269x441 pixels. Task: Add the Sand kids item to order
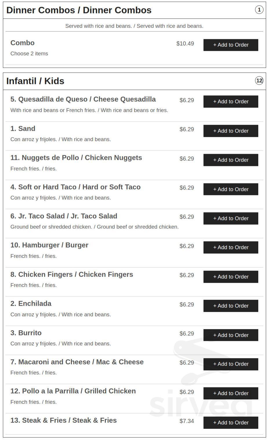tap(230, 131)
